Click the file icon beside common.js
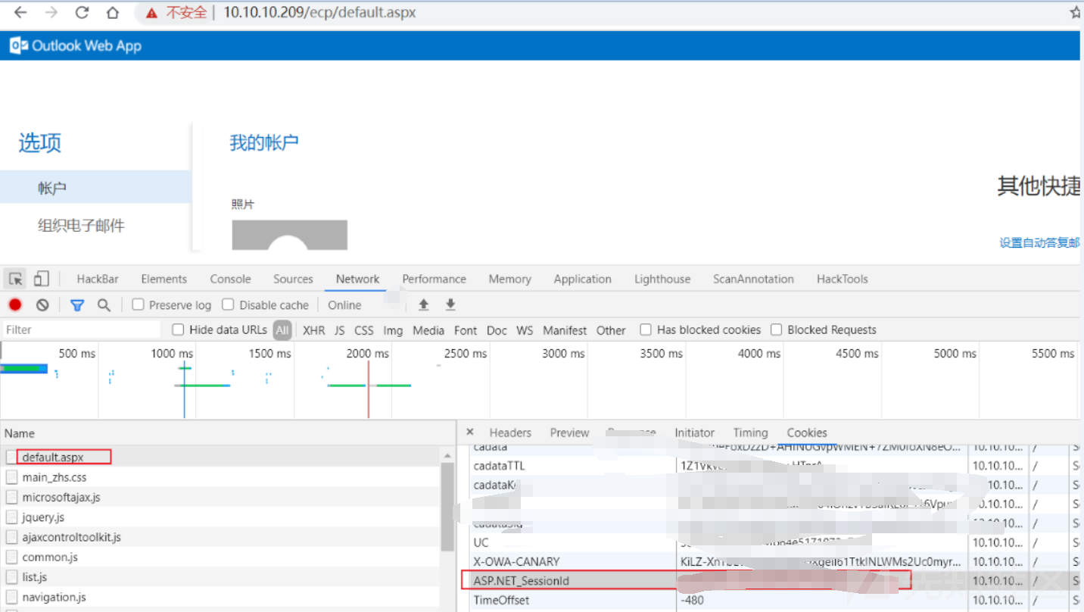This screenshot has height=612, width=1084. pyautogui.click(x=11, y=557)
